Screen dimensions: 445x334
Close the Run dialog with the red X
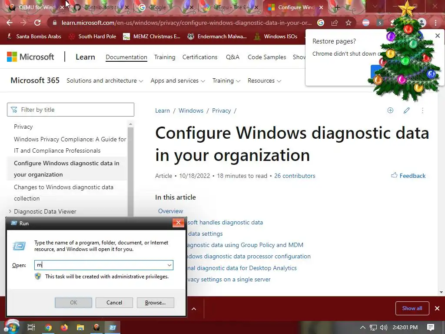point(178,223)
